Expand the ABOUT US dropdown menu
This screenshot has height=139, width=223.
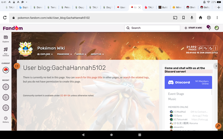[97, 54]
